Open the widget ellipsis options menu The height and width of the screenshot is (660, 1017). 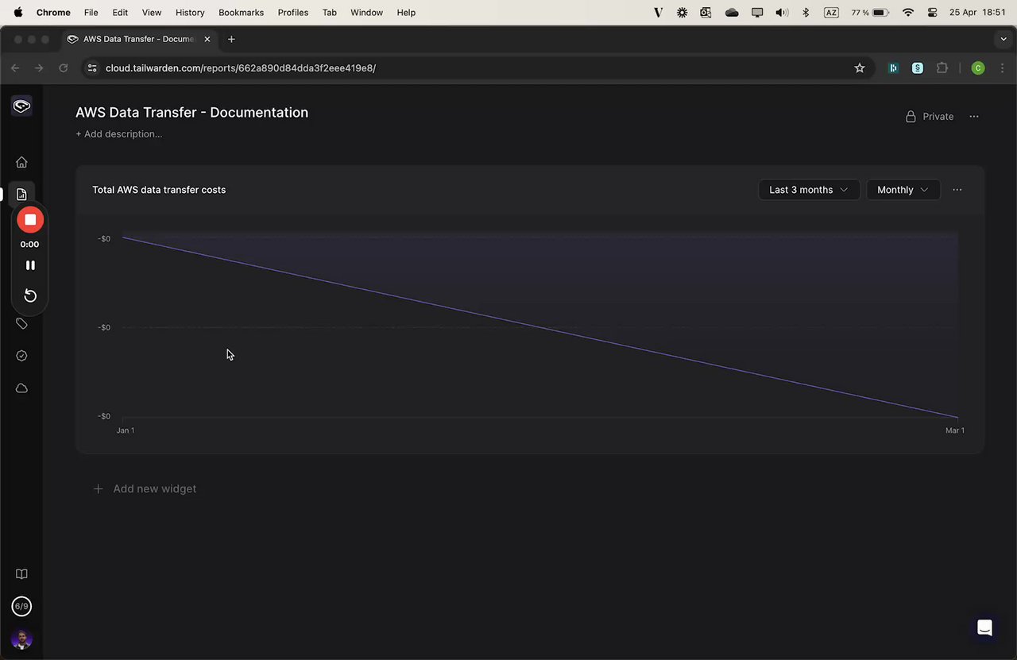click(x=957, y=190)
